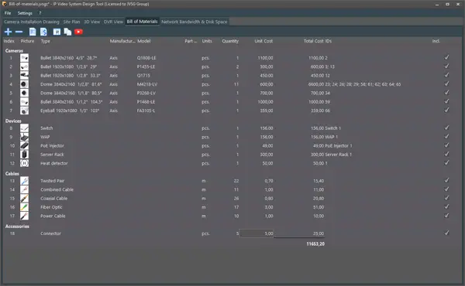Image resolution: width=465 pixels, height=286 pixels.
Task: Toggle include checkmark for Connector row
Action: pos(446,233)
